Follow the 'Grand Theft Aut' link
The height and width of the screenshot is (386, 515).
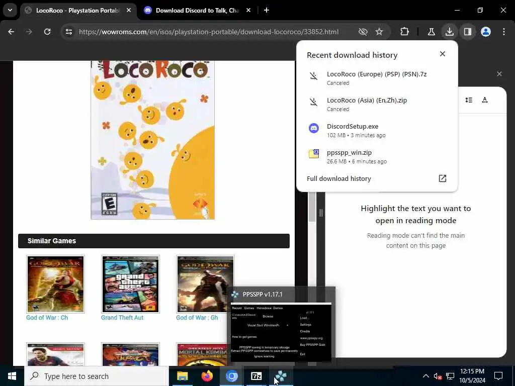pyautogui.click(x=122, y=318)
